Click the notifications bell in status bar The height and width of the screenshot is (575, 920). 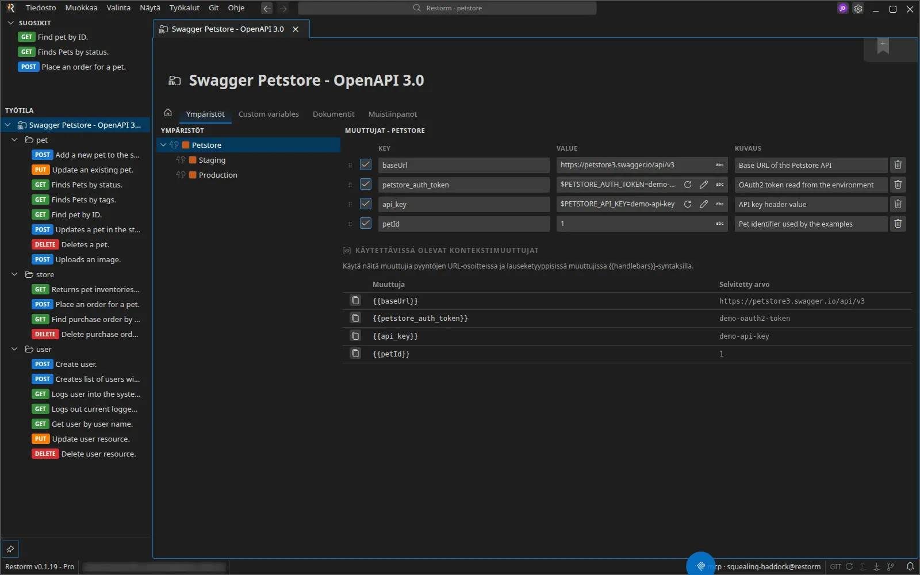[910, 566]
